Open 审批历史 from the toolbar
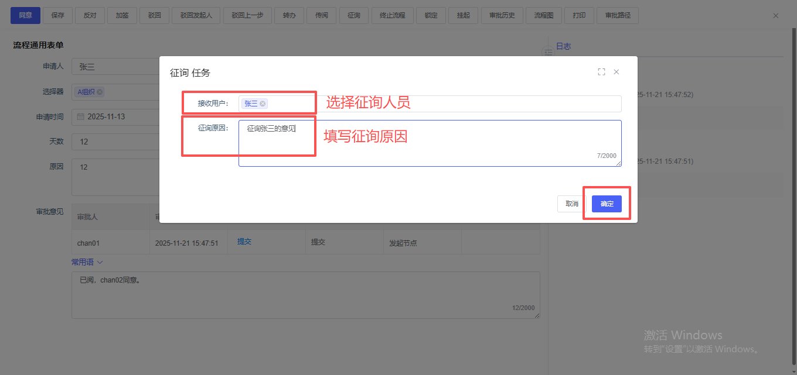Image resolution: width=797 pixels, height=375 pixels. click(502, 16)
